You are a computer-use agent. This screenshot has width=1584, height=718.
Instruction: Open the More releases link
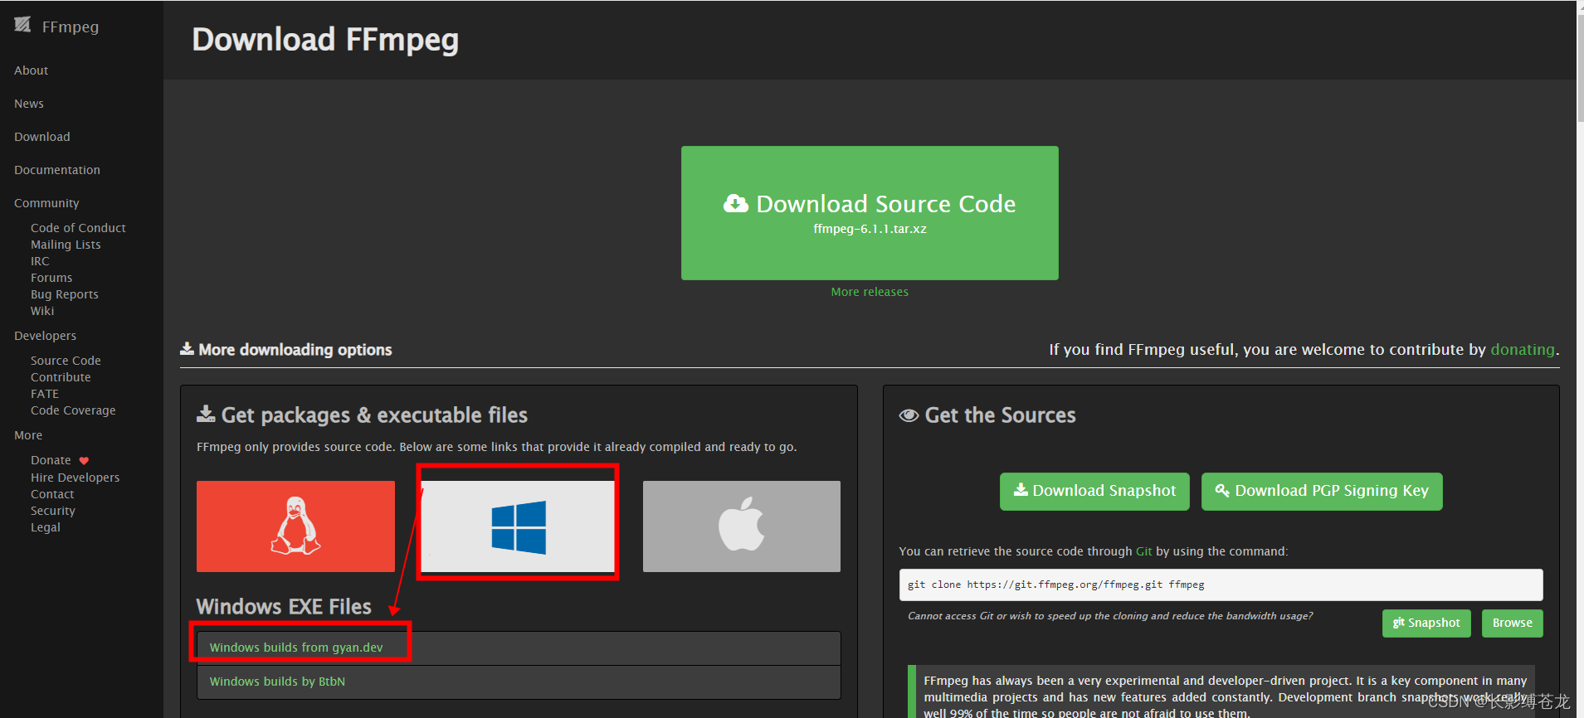870,292
